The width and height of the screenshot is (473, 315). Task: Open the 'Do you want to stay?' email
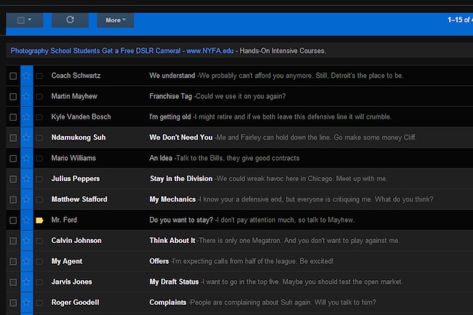click(x=181, y=220)
